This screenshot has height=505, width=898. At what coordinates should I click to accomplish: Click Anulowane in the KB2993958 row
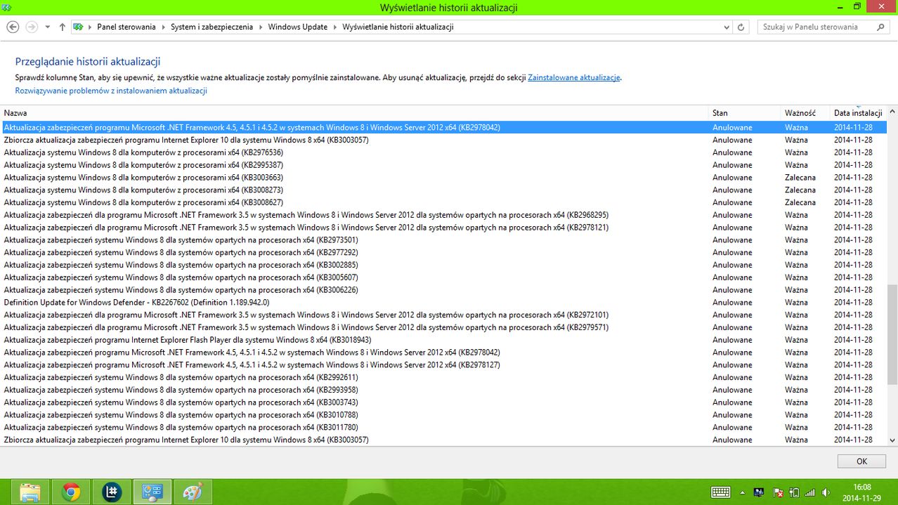coord(732,390)
